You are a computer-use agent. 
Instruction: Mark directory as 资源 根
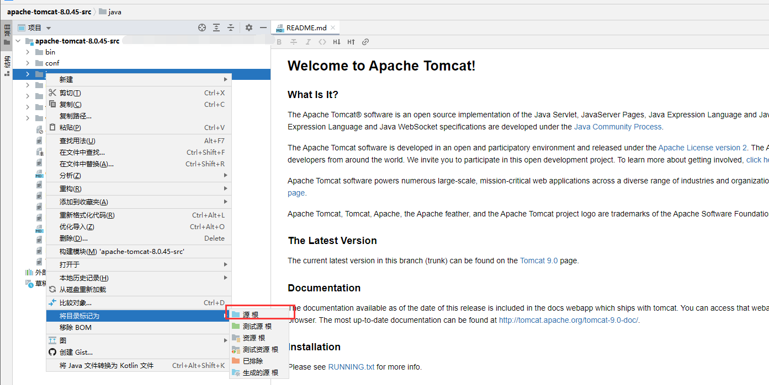point(258,338)
